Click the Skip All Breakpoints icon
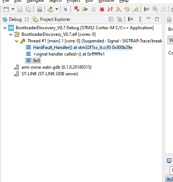Image resolution: width=173 pixels, height=182 pixels. coord(66,9)
